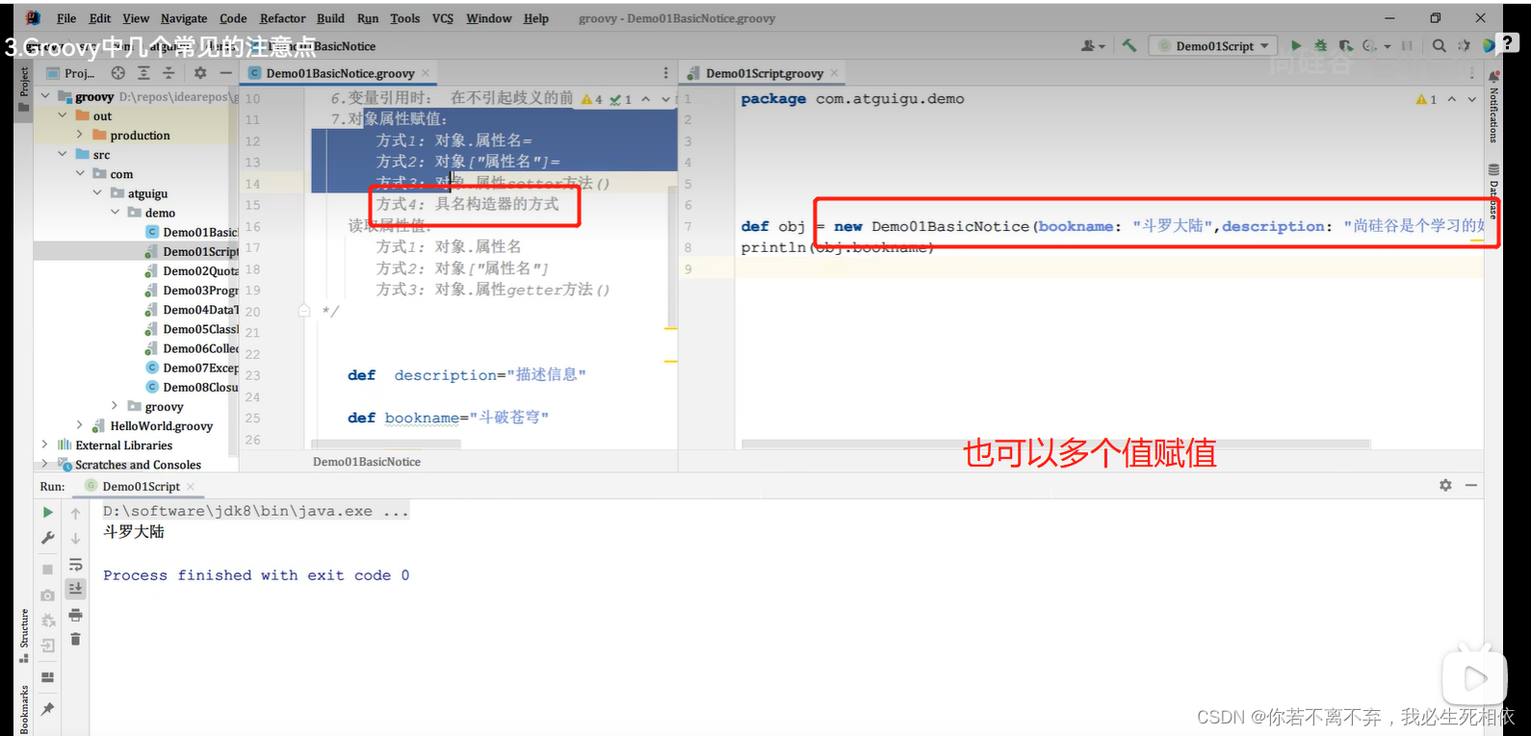Open the Build menu
The image size is (1531, 736).
(x=330, y=18)
